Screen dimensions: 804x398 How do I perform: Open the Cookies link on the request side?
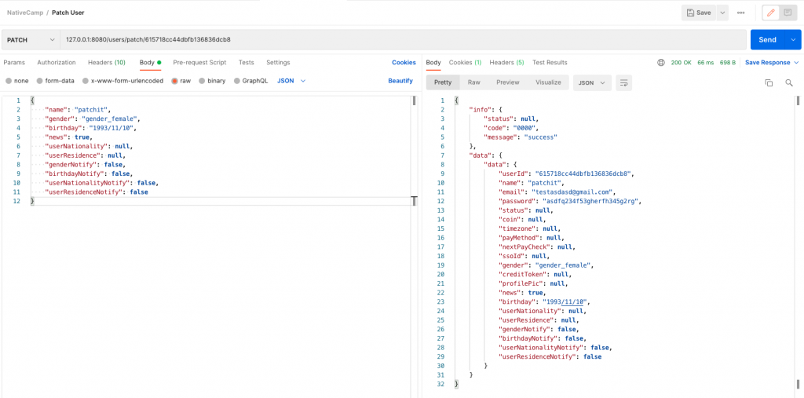(x=404, y=63)
